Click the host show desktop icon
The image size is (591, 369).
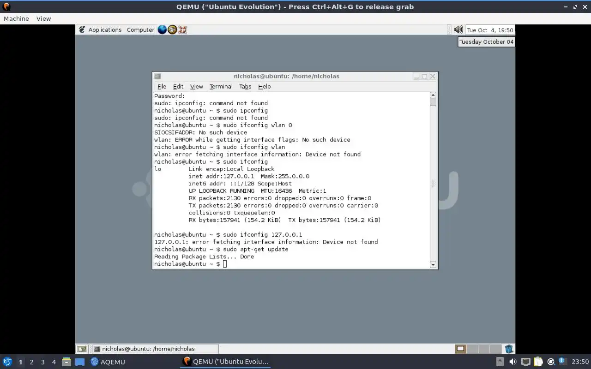(x=80, y=362)
